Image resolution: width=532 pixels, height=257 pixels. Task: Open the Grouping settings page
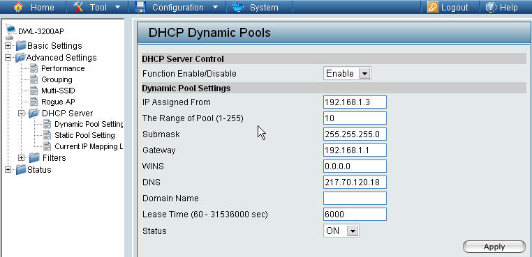[57, 80]
